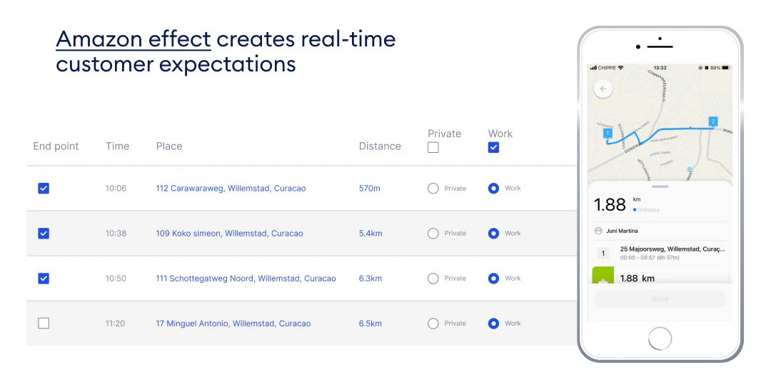The height and width of the screenshot is (385, 771).
Task: Open 112 Carawaraweg, Willemstad address link
Action: tap(231, 189)
